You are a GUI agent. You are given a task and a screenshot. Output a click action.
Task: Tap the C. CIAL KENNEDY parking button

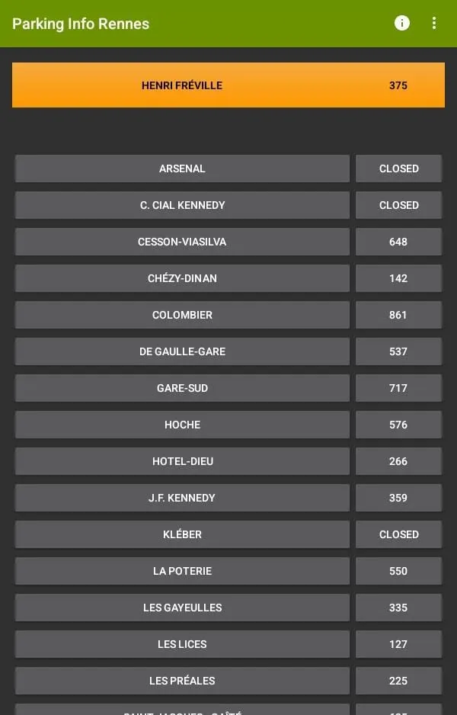pos(182,205)
